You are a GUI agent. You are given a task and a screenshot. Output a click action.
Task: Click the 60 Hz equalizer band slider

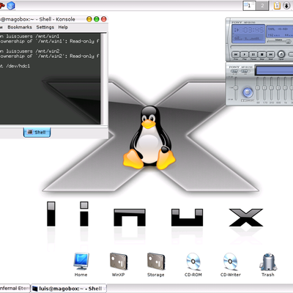(x=258, y=89)
